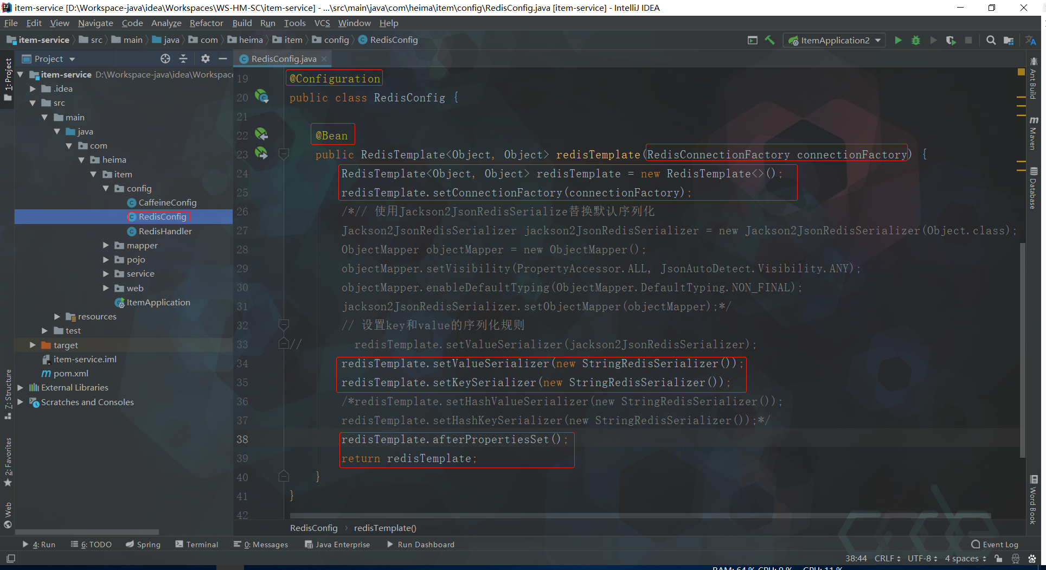
Task: Click the Project tree horizontal scrollbar
Action: pyautogui.click(x=87, y=532)
